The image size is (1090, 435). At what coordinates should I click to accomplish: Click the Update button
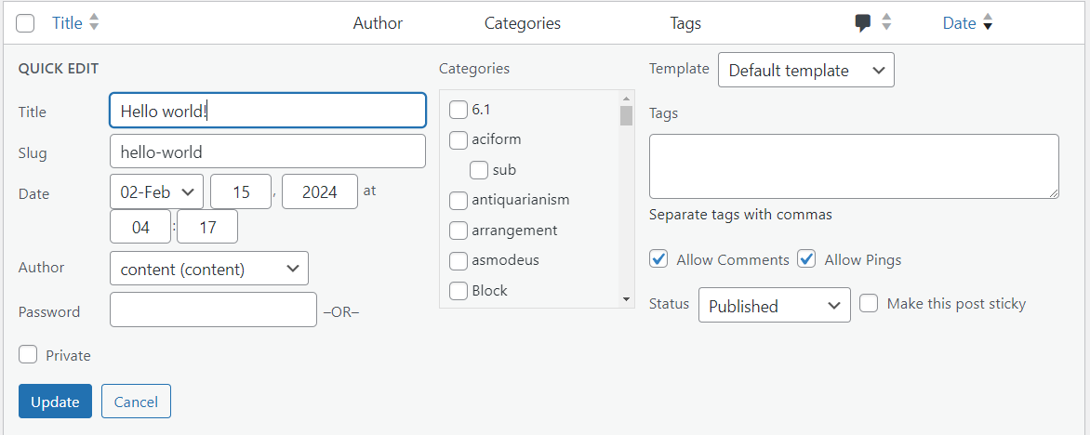(55, 402)
